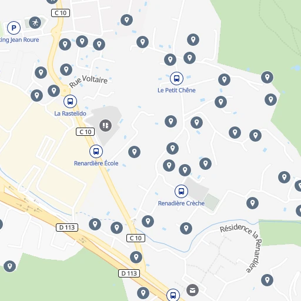
Task: Select the Le Petit Chêne bus stop icon
Action: (x=176, y=78)
